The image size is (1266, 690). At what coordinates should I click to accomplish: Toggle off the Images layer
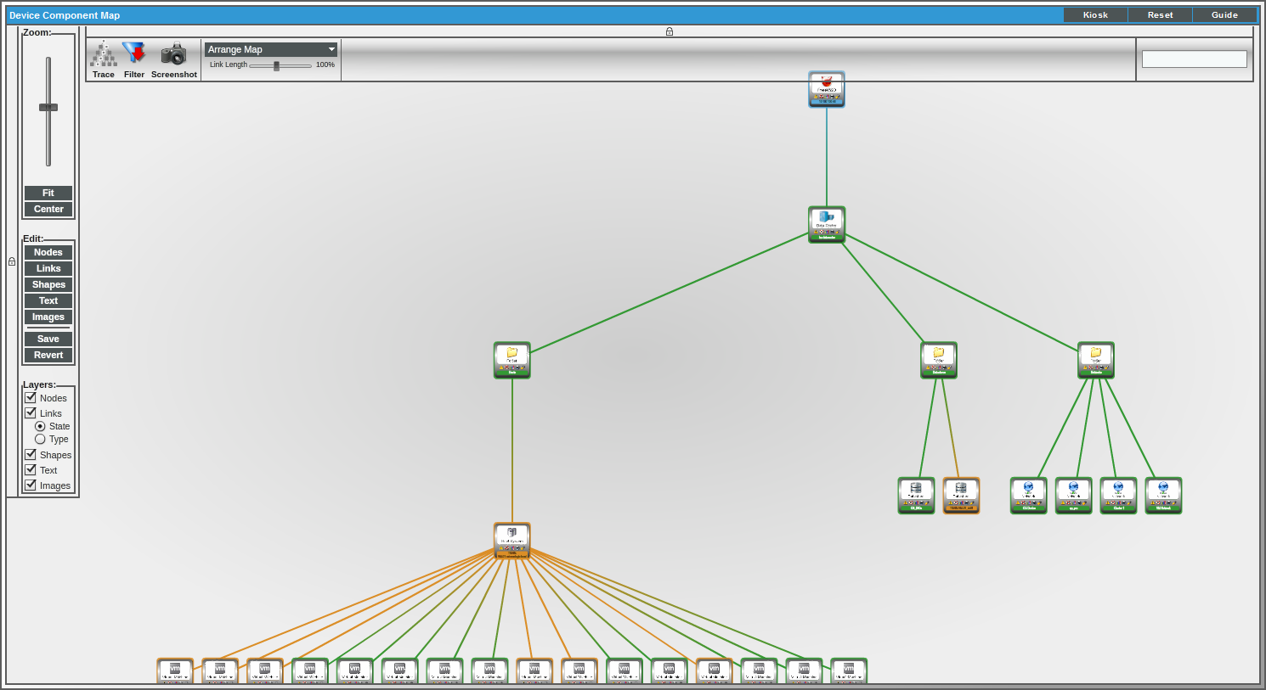pyautogui.click(x=30, y=485)
